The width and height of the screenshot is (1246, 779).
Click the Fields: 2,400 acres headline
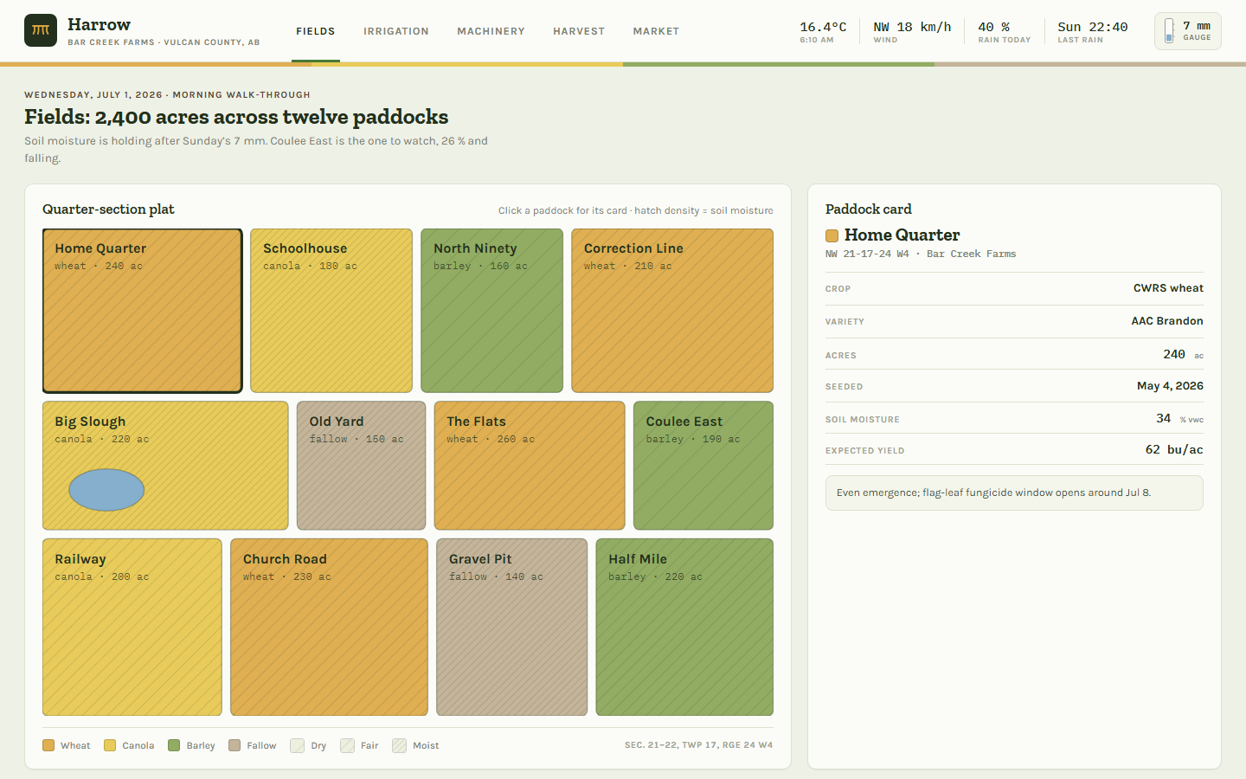pos(236,117)
